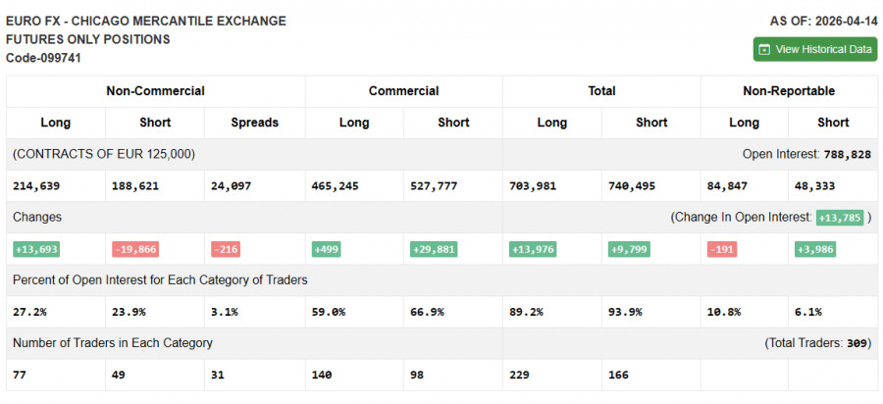Screen dimensions: 883x404
Task: Select the red -191 change badge
Action: pyautogui.click(x=721, y=249)
